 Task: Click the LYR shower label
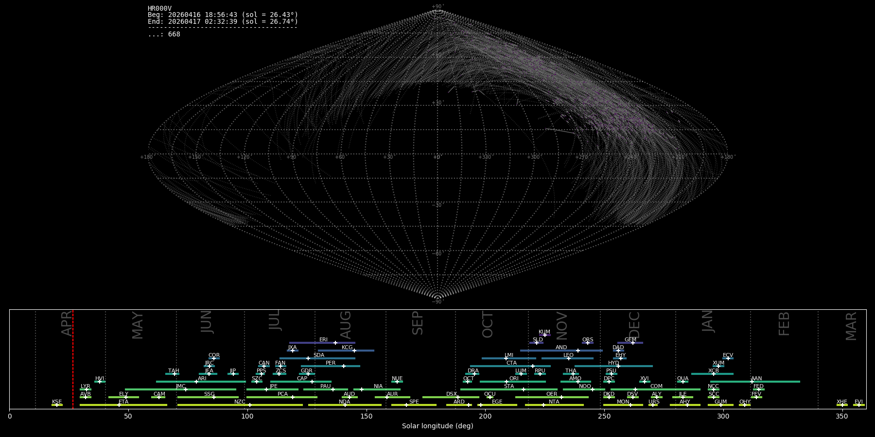[85, 387]
